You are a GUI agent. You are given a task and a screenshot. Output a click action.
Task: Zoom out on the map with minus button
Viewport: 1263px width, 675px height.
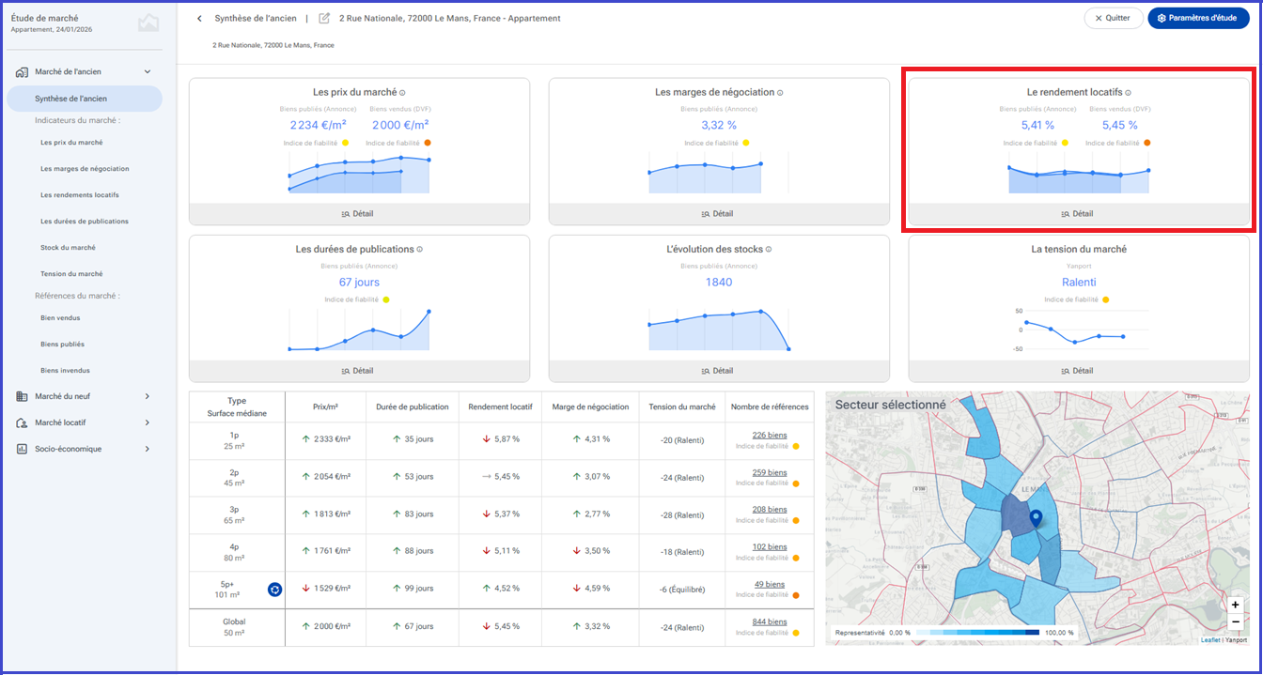[x=1235, y=621]
